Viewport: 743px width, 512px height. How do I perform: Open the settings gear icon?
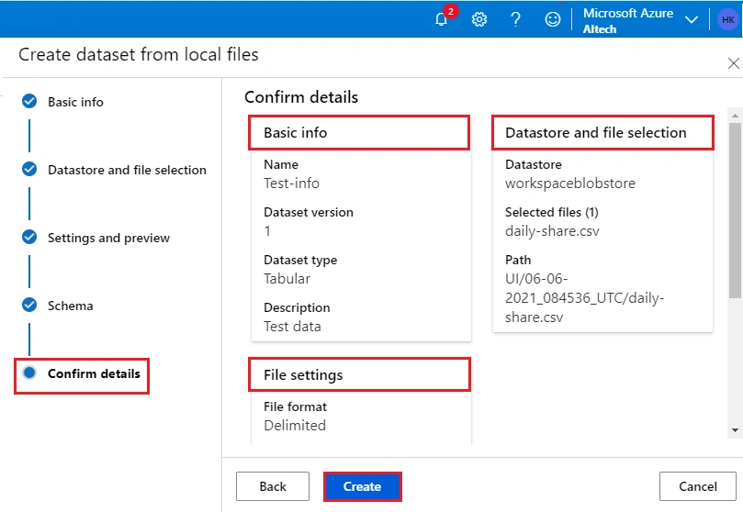pyautogui.click(x=479, y=19)
